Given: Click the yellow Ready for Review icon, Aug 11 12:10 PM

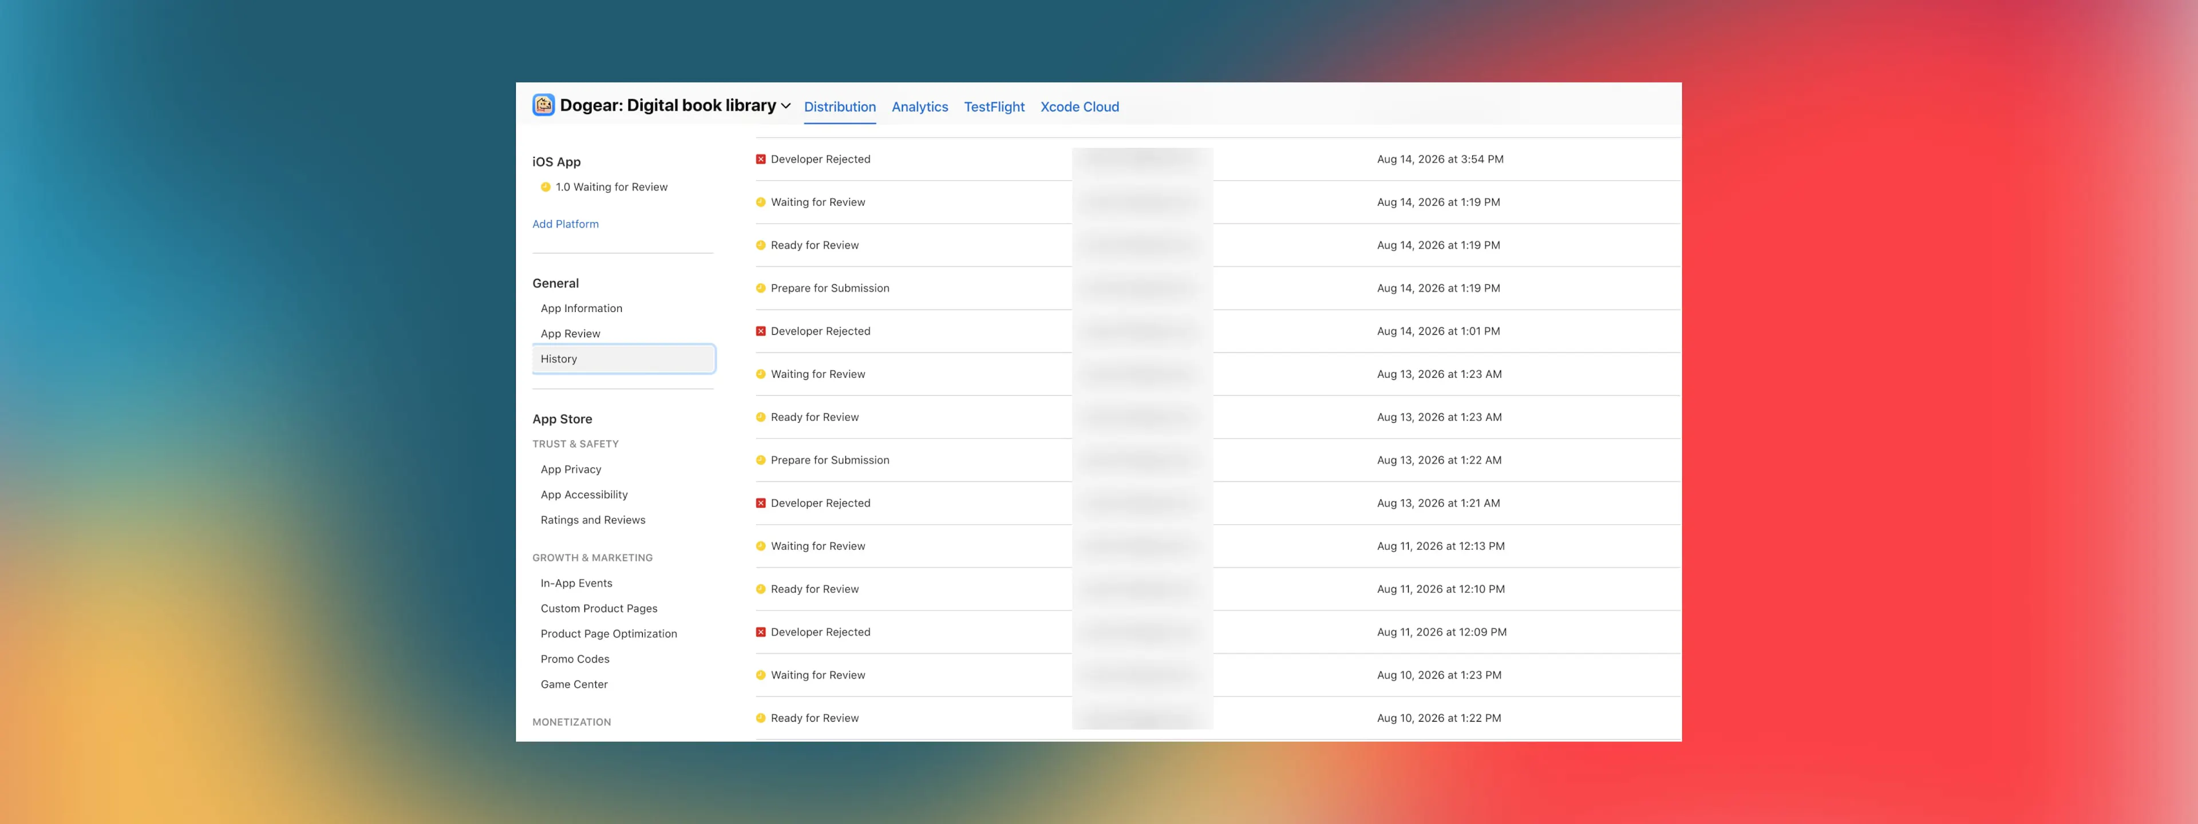Looking at the screenshot, I should point(760,589).
